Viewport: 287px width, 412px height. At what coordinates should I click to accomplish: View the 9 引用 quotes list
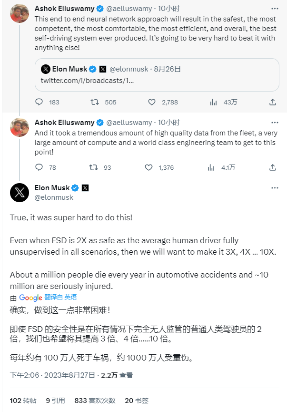(x=55, y=401)
